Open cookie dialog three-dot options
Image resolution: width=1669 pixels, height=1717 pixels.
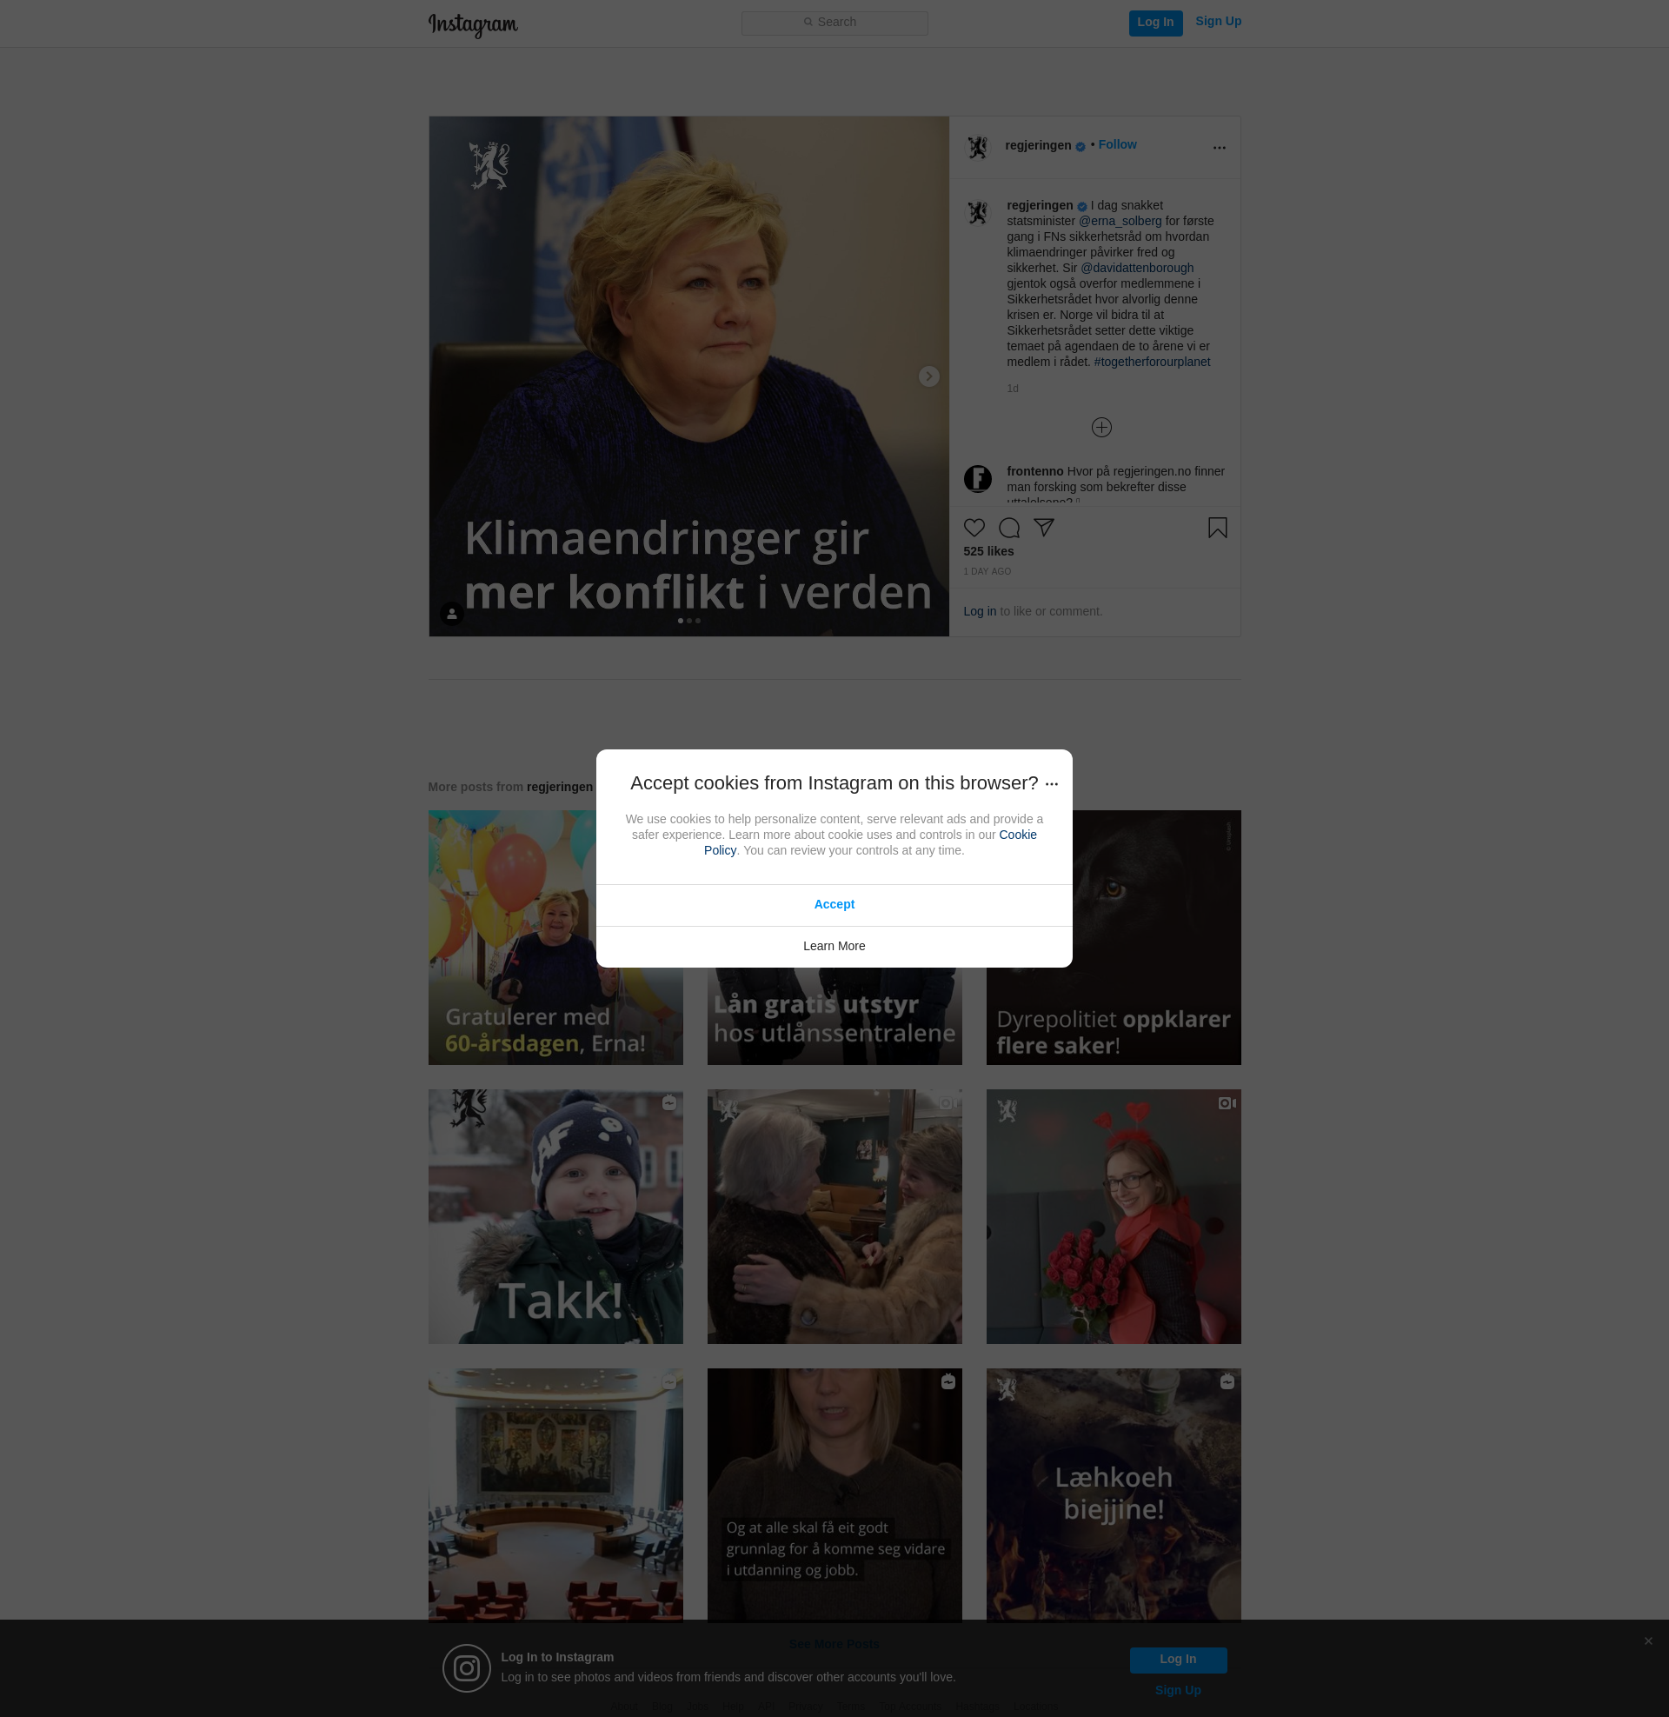point(1052,784)
